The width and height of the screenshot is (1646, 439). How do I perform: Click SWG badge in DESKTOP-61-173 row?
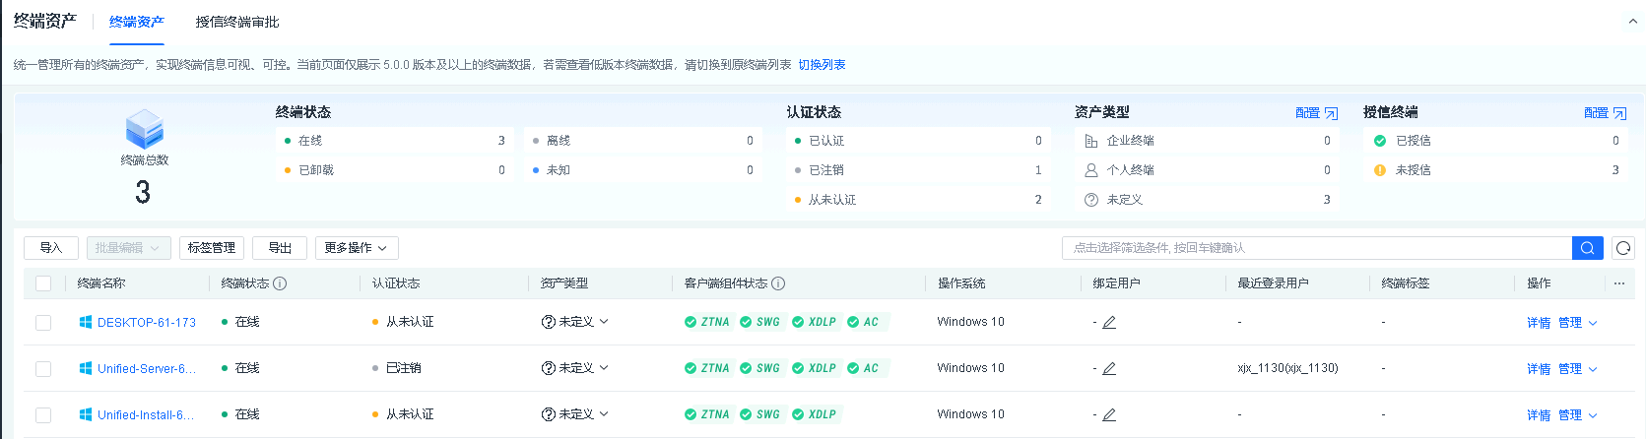pos(760,322)
